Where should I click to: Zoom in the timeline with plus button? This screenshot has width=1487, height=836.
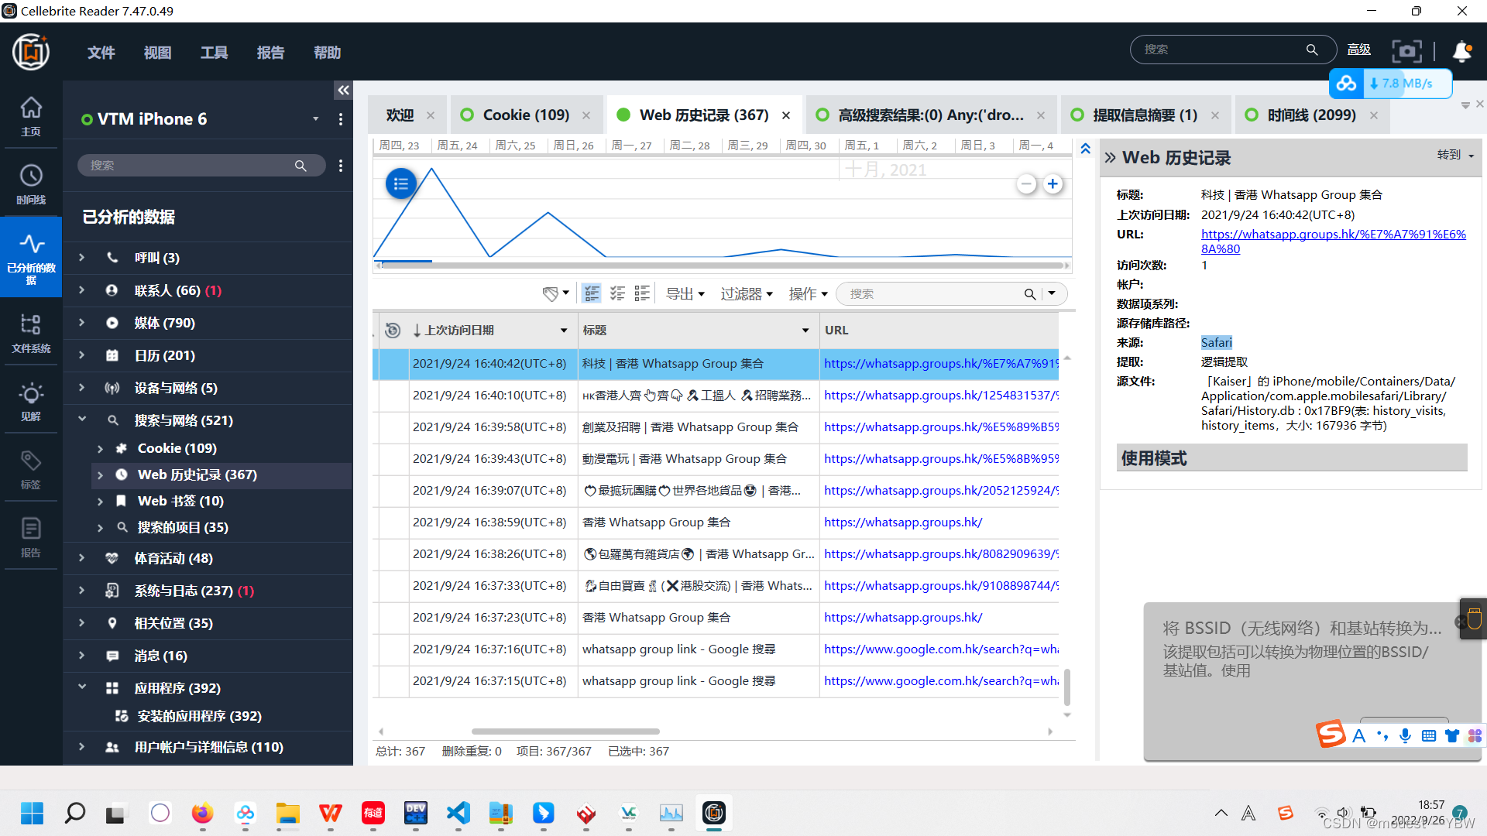[1053, 183]
